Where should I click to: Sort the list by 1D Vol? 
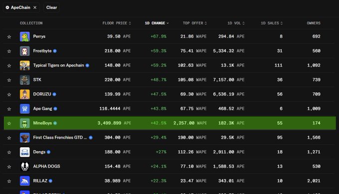(236, 23)
